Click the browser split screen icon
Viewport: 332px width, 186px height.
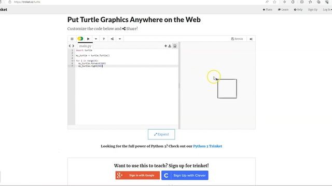point(302,2)
